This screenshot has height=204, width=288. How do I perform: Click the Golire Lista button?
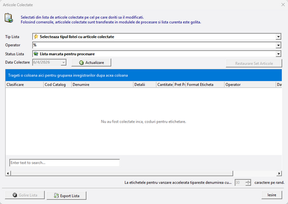click(x=25, y=195)
